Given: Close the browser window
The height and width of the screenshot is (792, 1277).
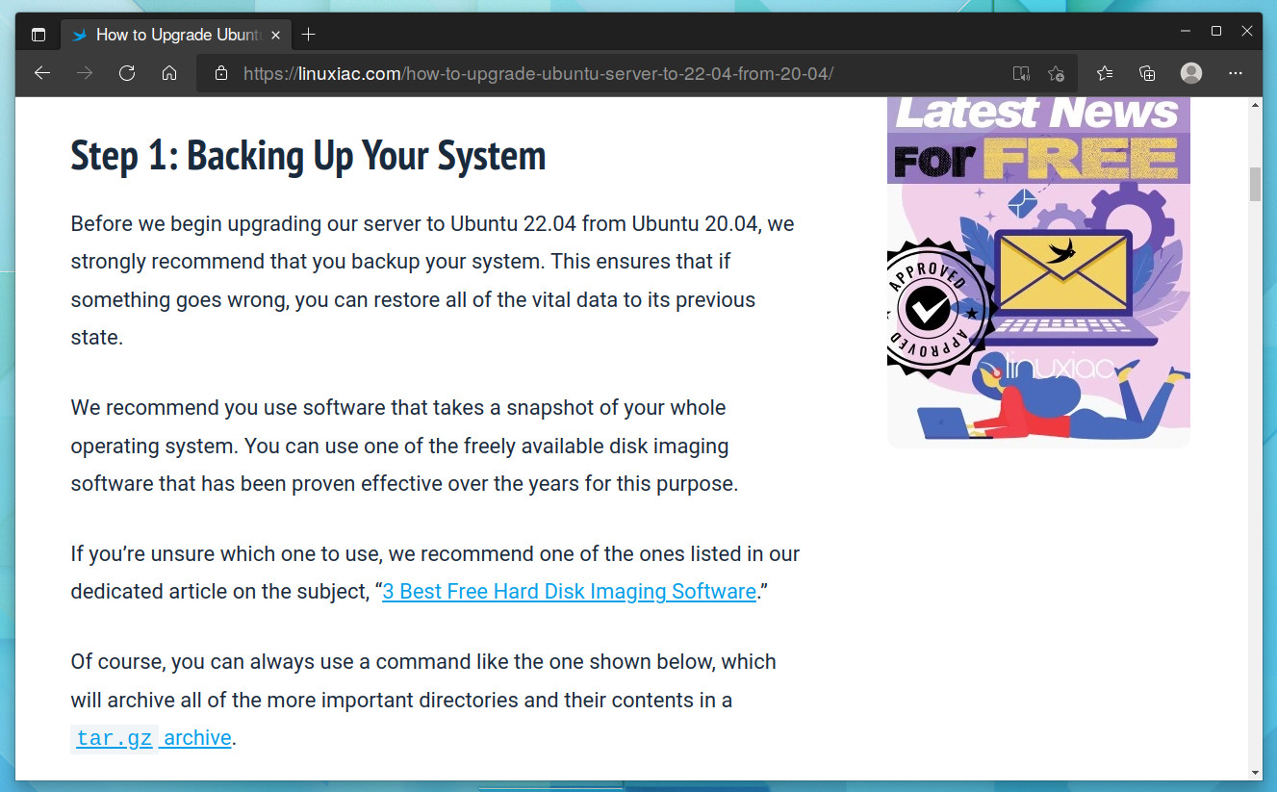Looking at the screenshot, I should point(1247,32).
